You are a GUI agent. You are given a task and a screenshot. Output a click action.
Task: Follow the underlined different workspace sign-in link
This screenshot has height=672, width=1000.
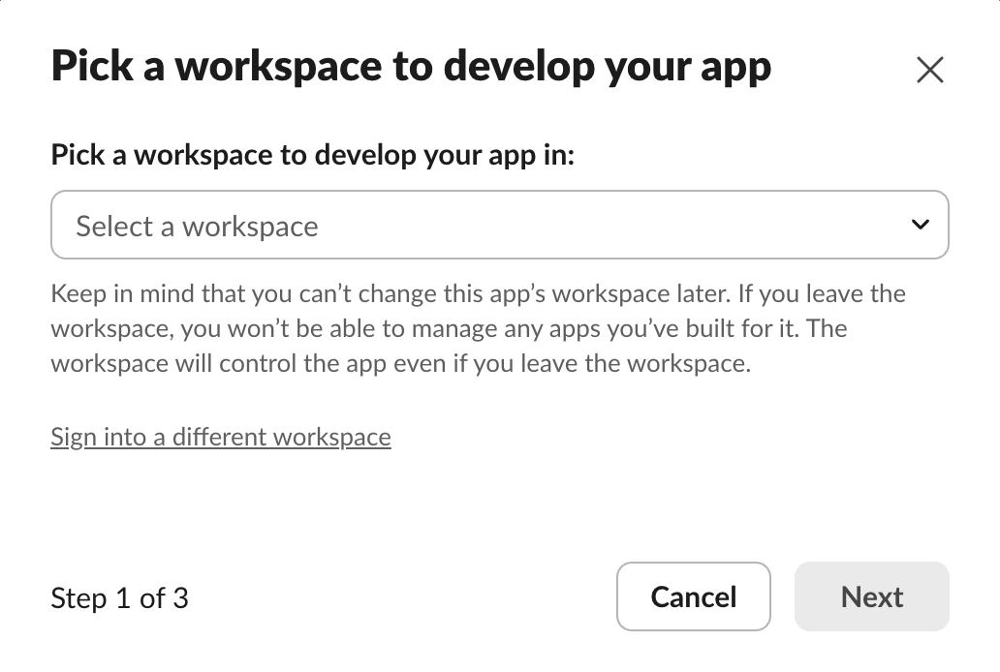(221, 438)
